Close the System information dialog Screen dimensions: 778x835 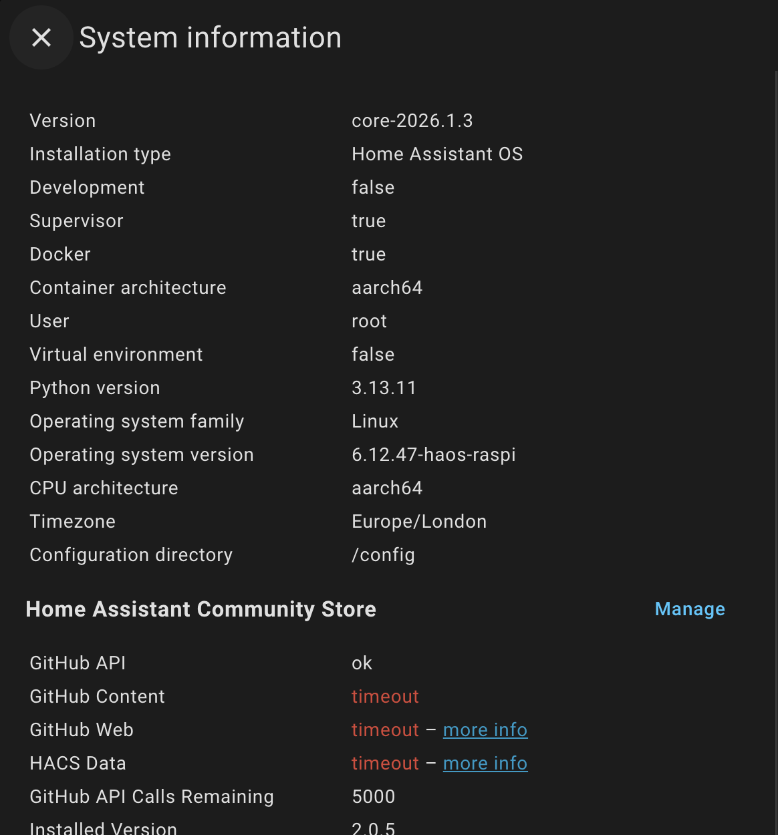pos(41,38)
